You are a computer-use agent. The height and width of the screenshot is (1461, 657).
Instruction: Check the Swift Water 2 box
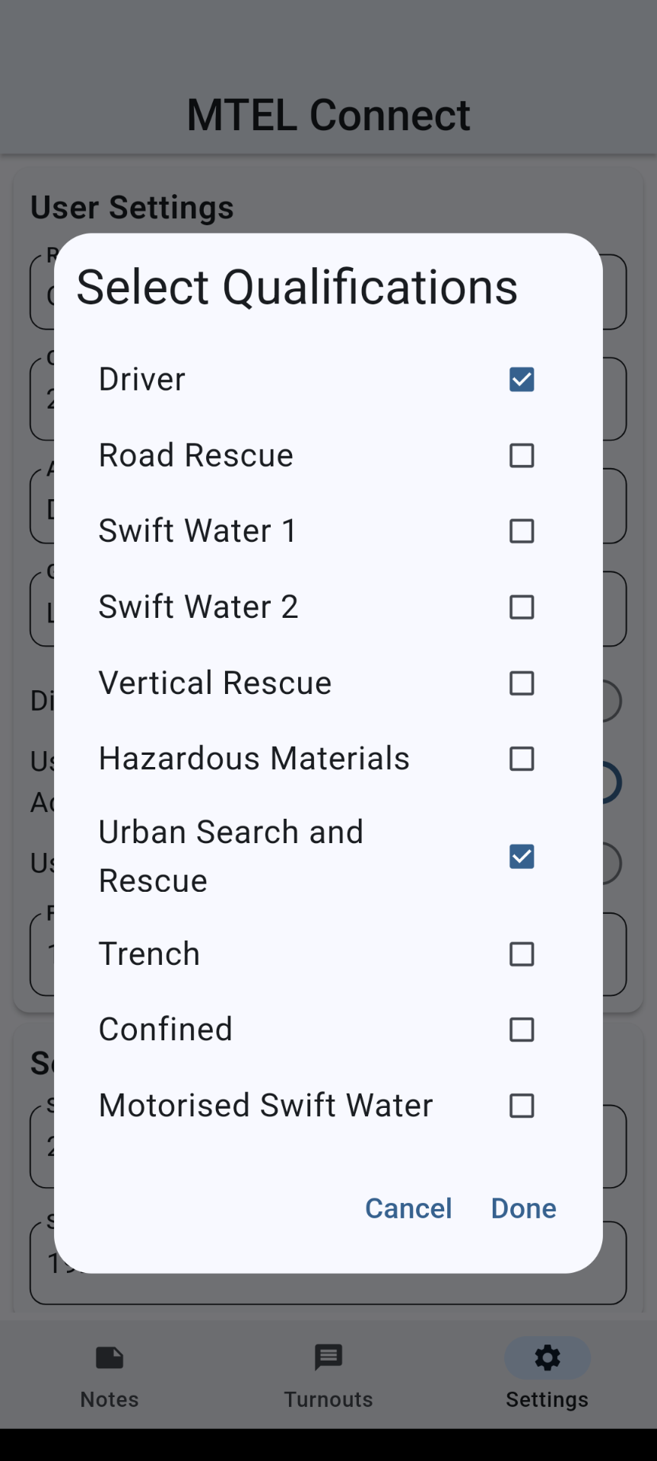coord(522,607)
